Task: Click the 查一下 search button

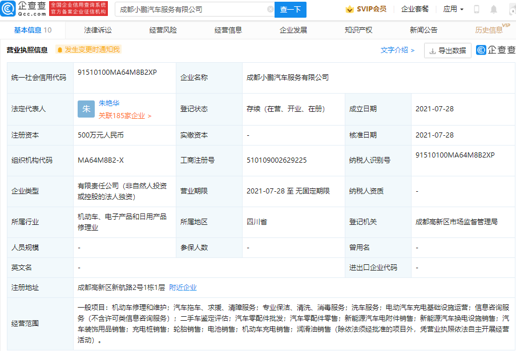Action: [x=291, y=10]
